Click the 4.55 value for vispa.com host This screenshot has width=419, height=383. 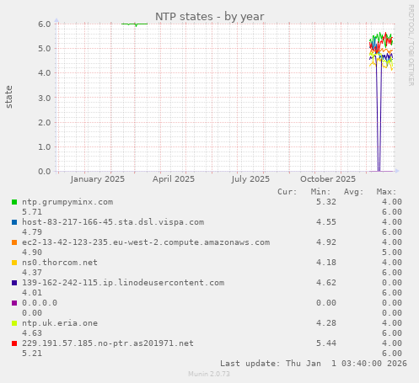[x=326, y=222]
